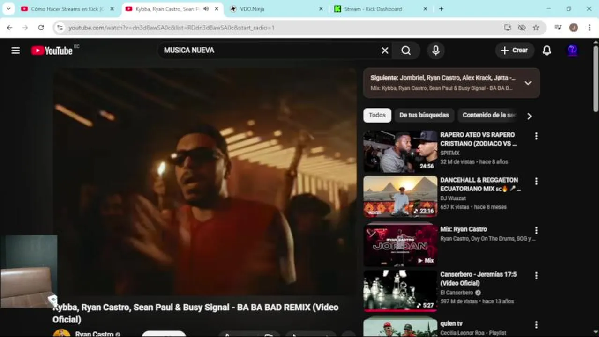The width and height of the screenshot is (599, 337).
Task: Expand the Siguiente mix playlist panel
Action: (528, 83)
